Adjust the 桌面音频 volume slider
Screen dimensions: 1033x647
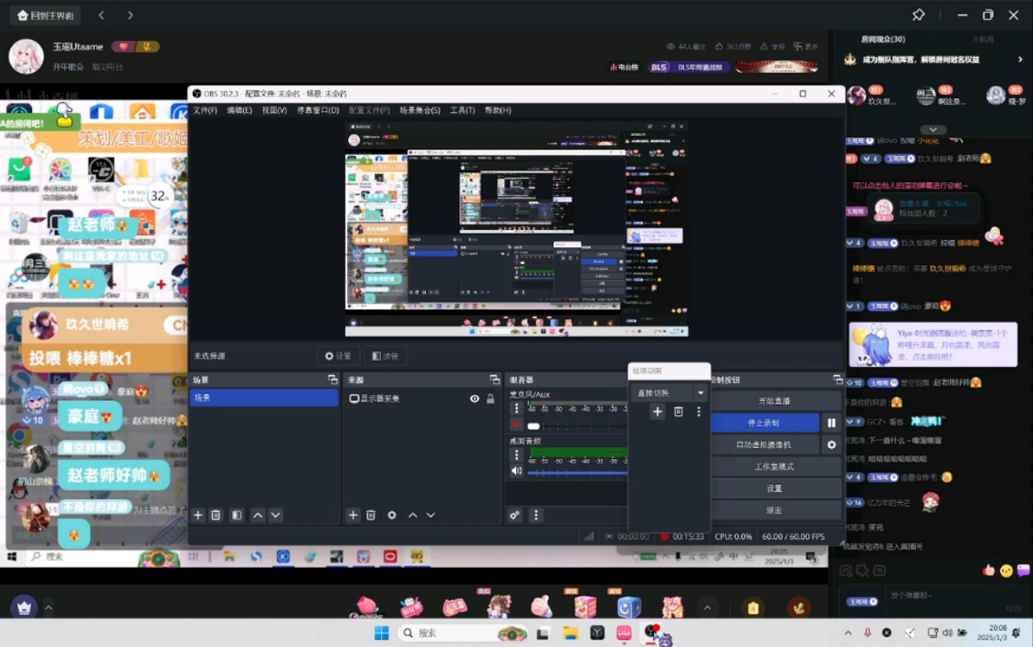[576, 472]
